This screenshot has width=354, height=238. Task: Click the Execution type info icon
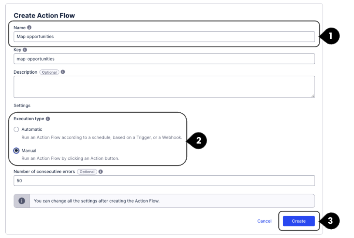coord(48,119)
